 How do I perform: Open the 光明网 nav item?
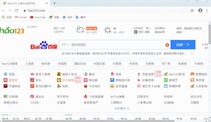click(149, 63)
